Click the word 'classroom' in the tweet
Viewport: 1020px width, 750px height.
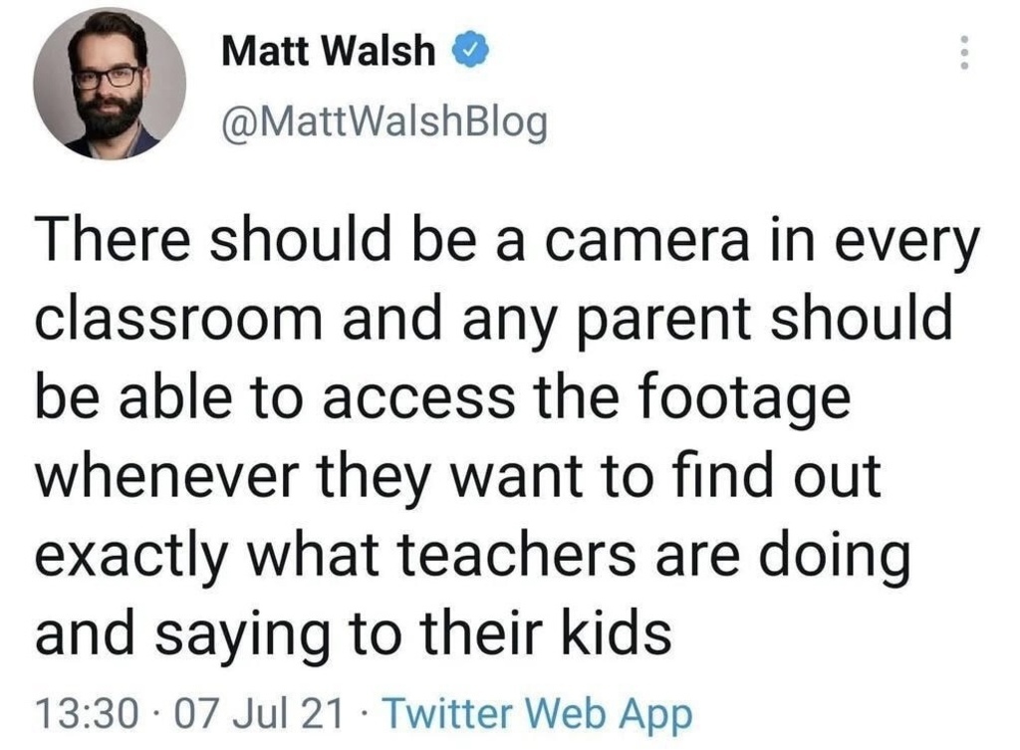179,319
